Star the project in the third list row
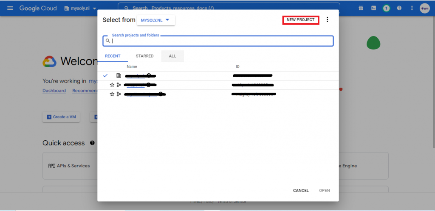The image size is (435, 211). (x=112, y=94)
